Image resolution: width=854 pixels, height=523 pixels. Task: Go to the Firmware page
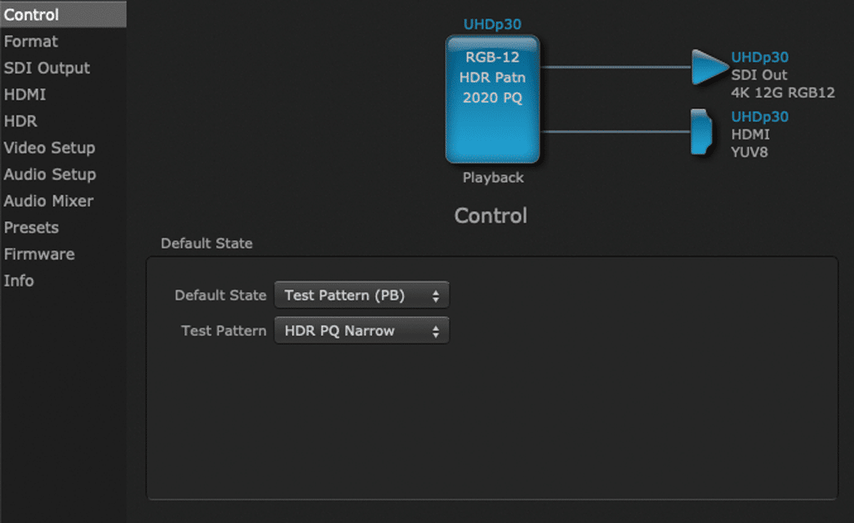[39, 254]
